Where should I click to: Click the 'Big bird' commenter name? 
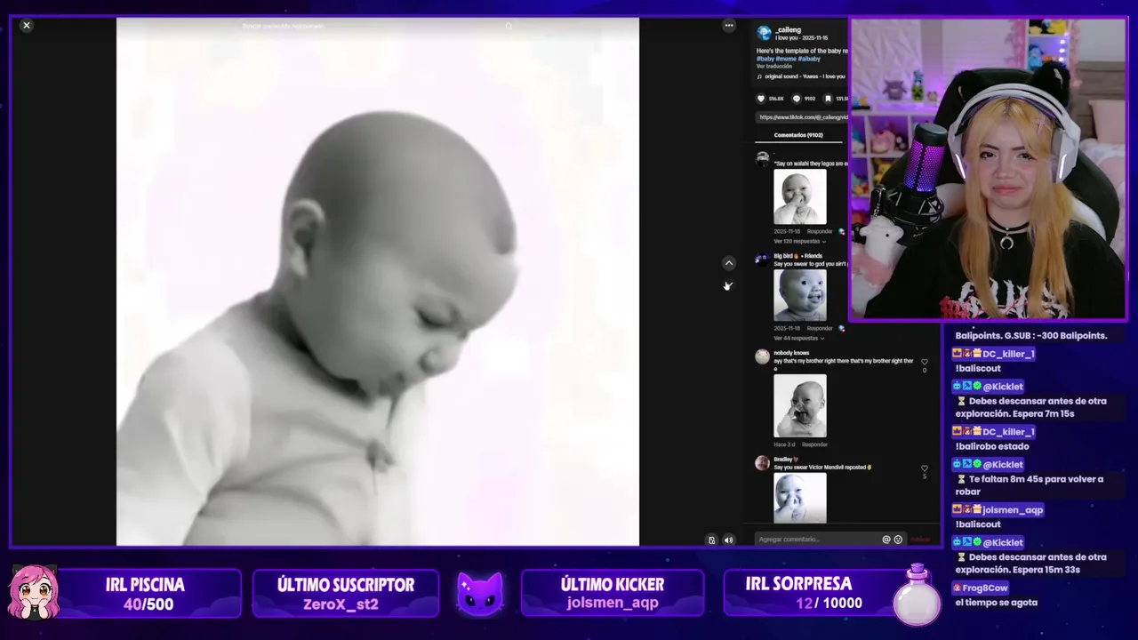786,256
